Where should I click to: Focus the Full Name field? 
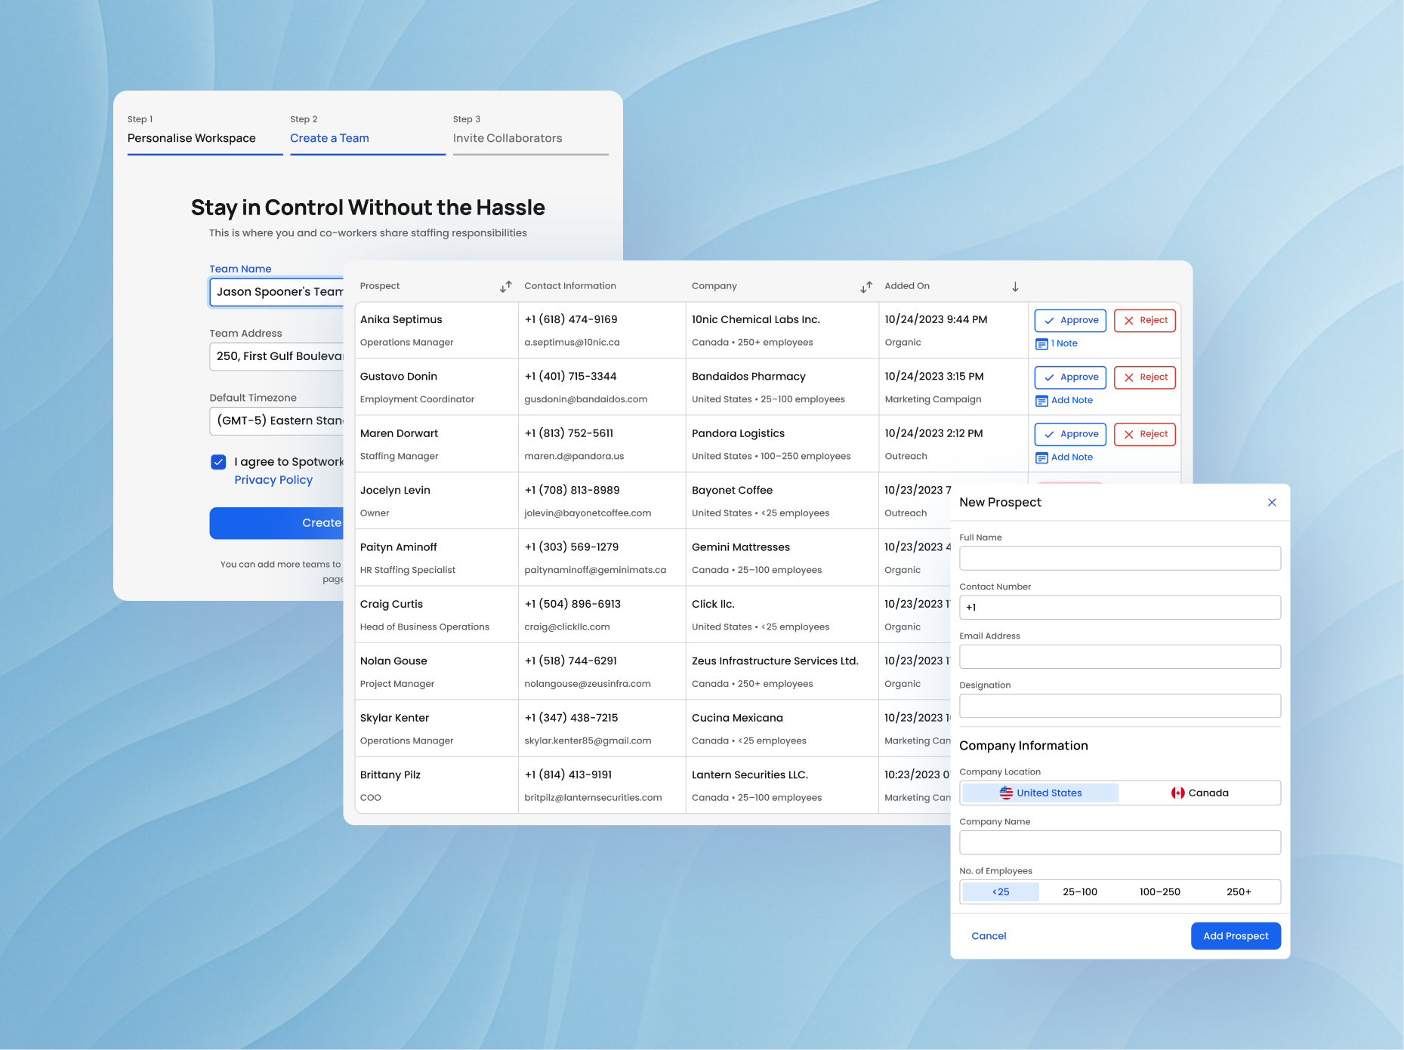coord(1120,559)
